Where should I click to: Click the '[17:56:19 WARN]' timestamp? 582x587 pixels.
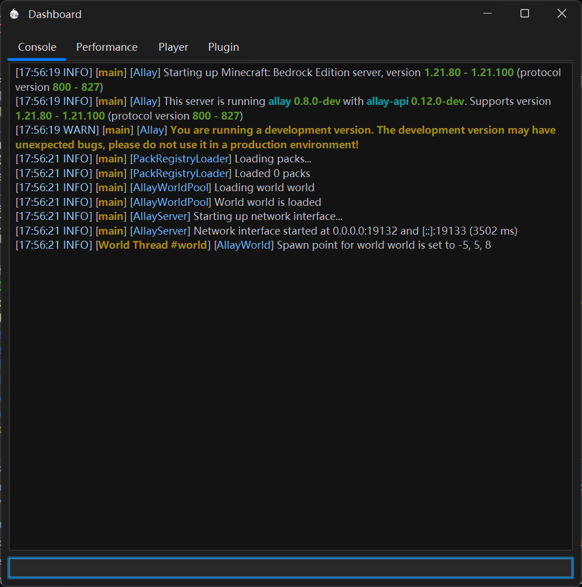click(x=58, y=130)
